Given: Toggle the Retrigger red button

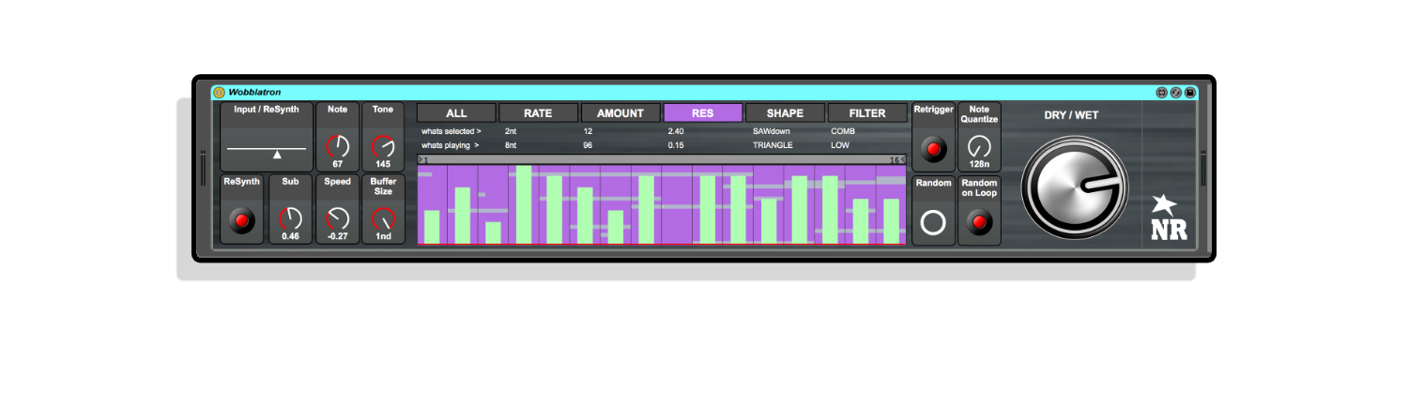Looking at the screenshot, I should (x=933, y=148).
